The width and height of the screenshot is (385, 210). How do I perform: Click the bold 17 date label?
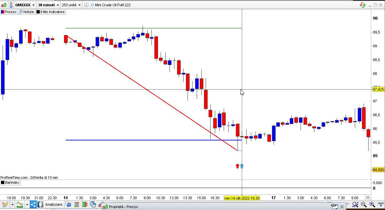(x=273, y=198)
